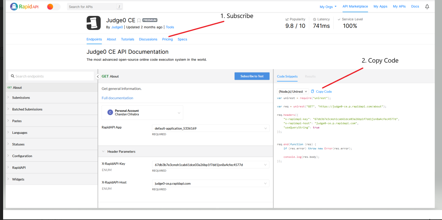Screen dimensions: 442x220
Task: Click the FREEMIUM badge
Action: (x=150, y=20)
